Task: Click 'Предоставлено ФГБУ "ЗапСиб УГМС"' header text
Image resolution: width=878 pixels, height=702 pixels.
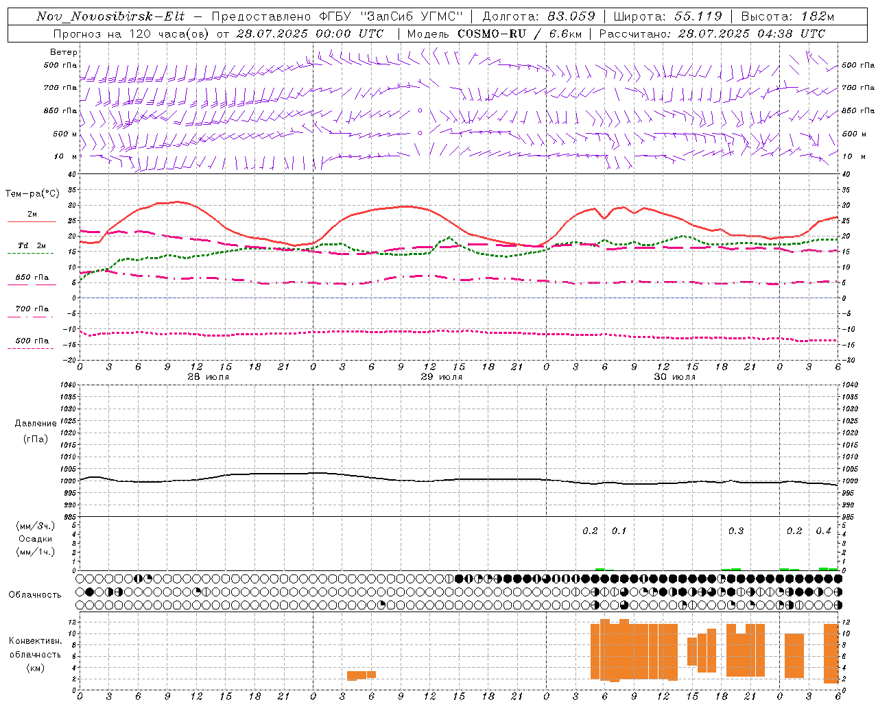Action: (337, 17)
